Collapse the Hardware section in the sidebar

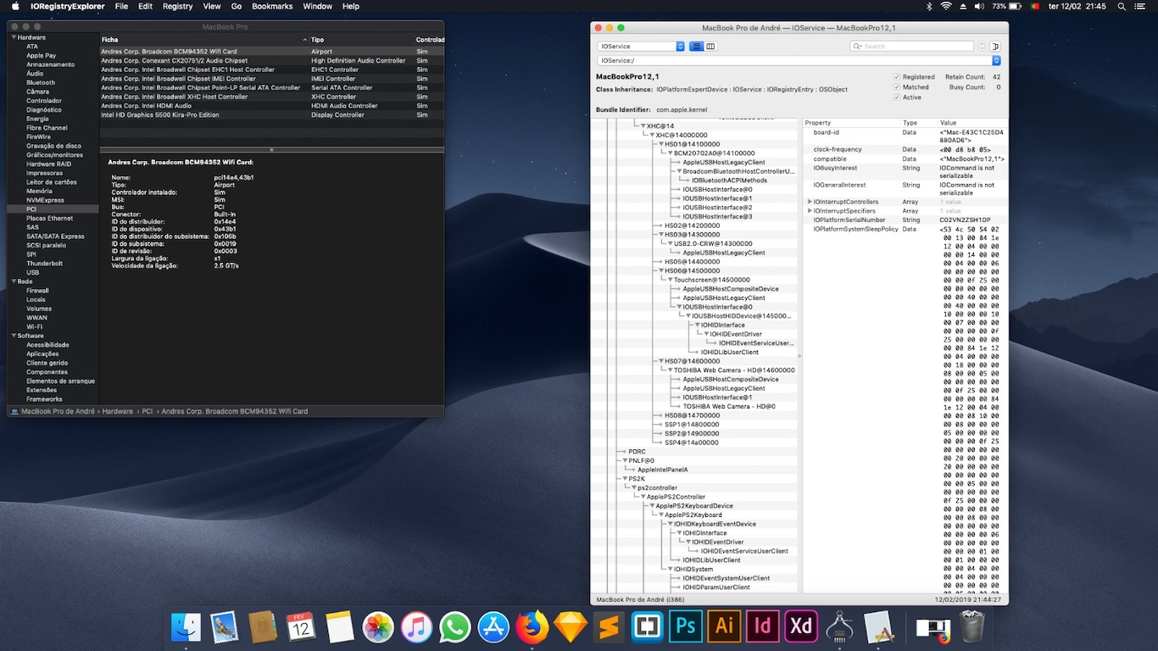[x=14, y=37]
